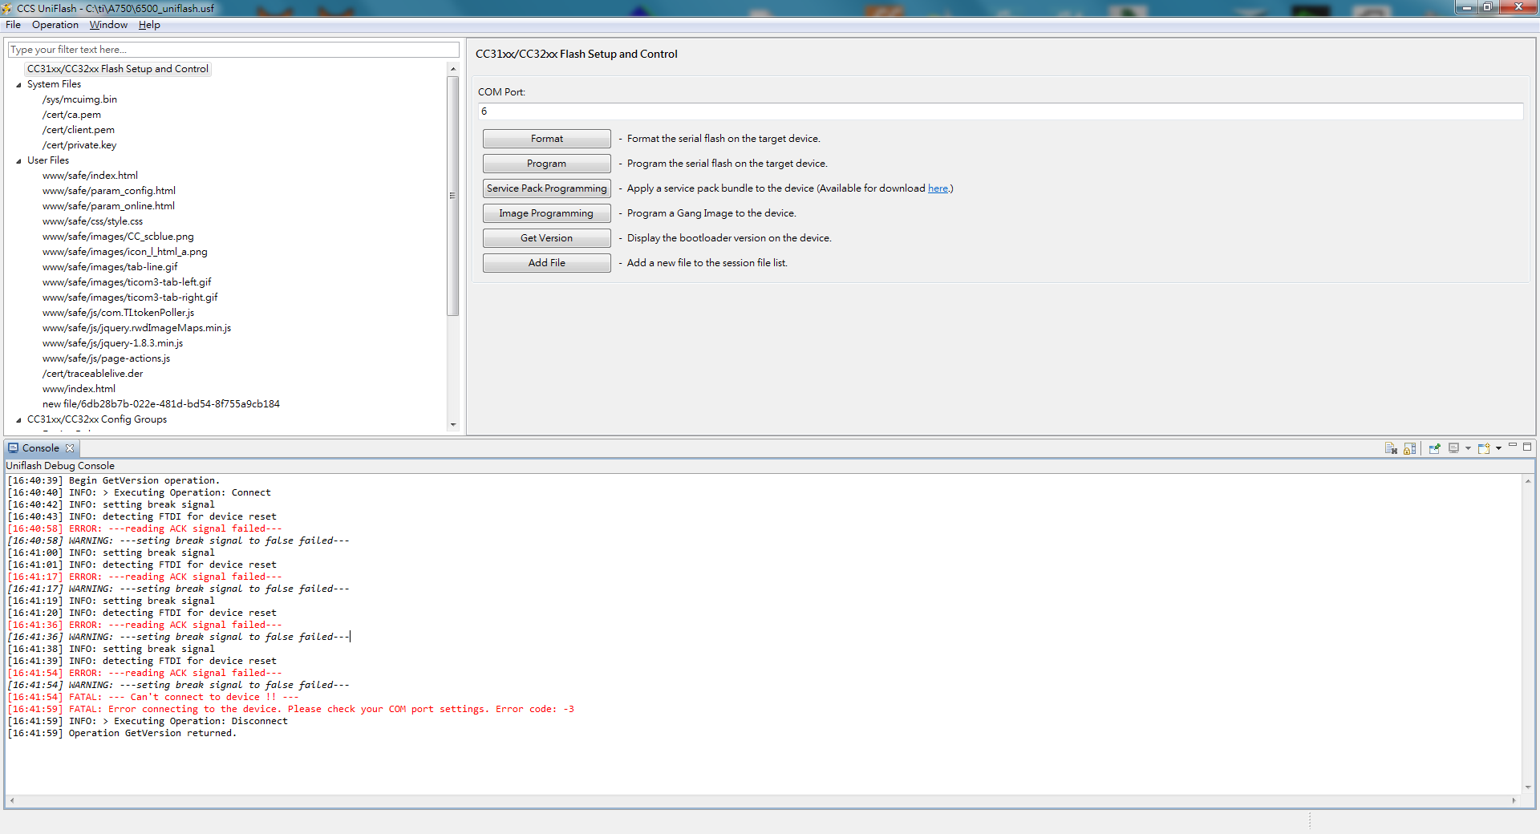Screen dimensions: 1540x834
Task: Click the CCS UniFlash title bar icon
Action: point(8,9)
